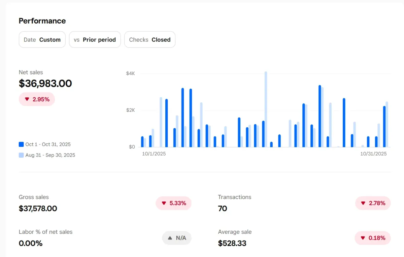The image size is (404, 257).
Task: Open the Date Custom filter
Action: click(42, 39)
